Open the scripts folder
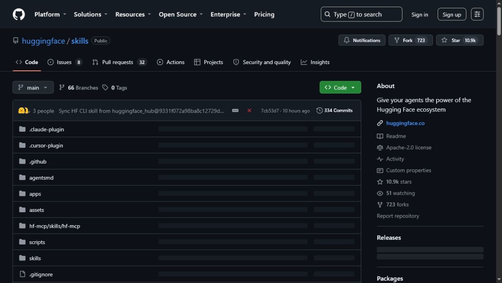Image resolution: width=502 pixels, height=283 pixels. [37, 242]
